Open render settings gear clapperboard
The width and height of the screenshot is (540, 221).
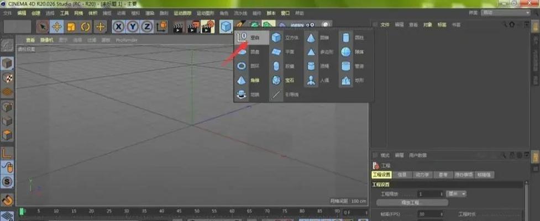[x=208, y=27]
